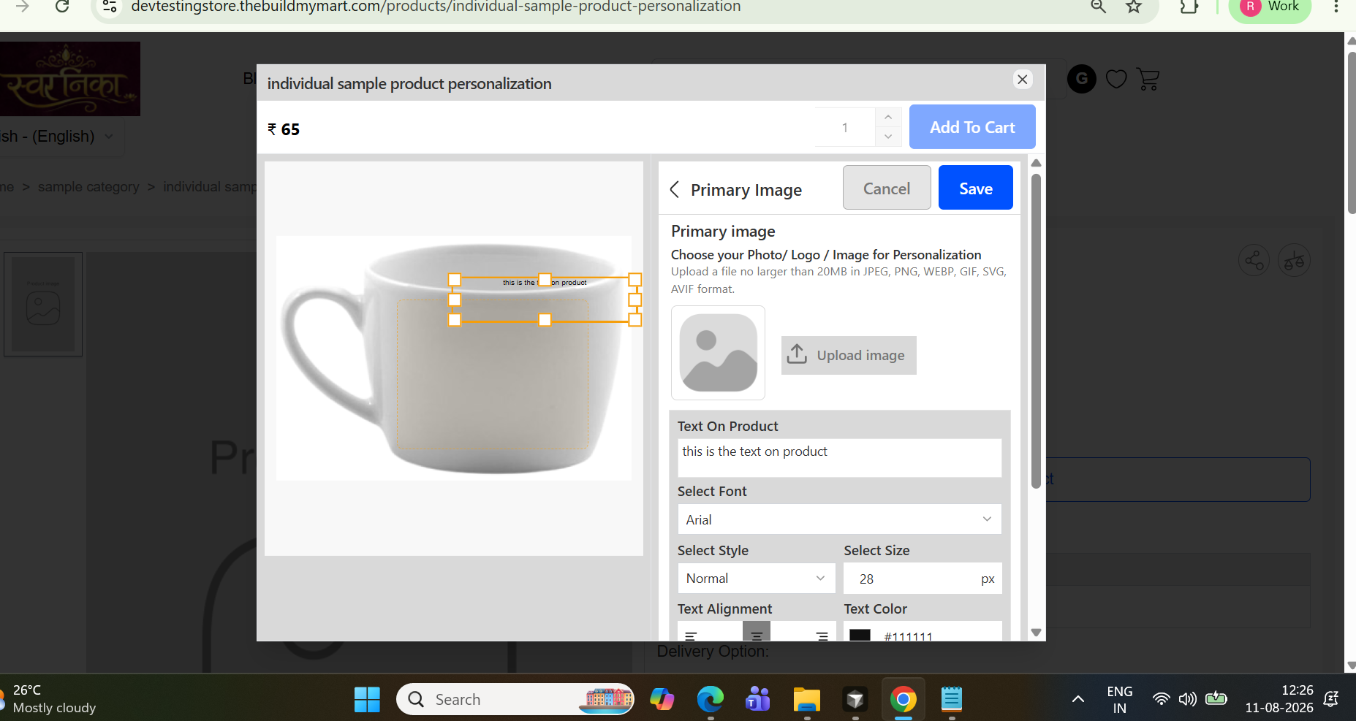Go back from Primary Image panel
Image resolution: width=1356 pixels, height=721 pixels.
pyautogui.click(x=675, y=190)
